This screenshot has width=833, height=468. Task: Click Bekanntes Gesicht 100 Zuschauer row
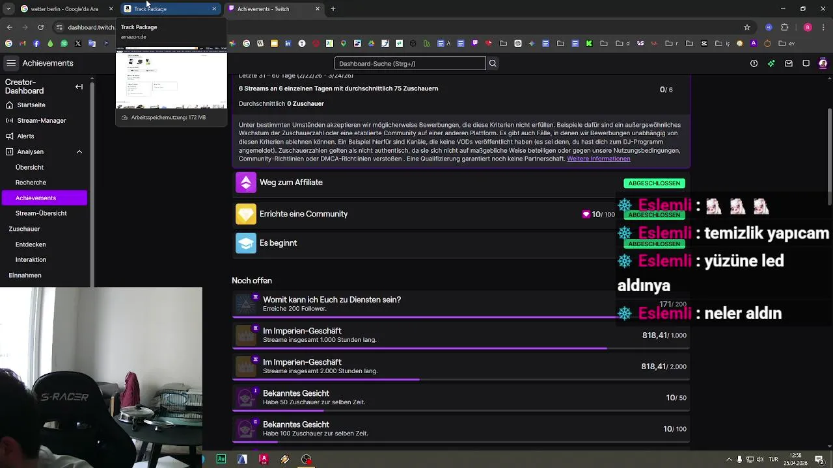tap(461, 429)
